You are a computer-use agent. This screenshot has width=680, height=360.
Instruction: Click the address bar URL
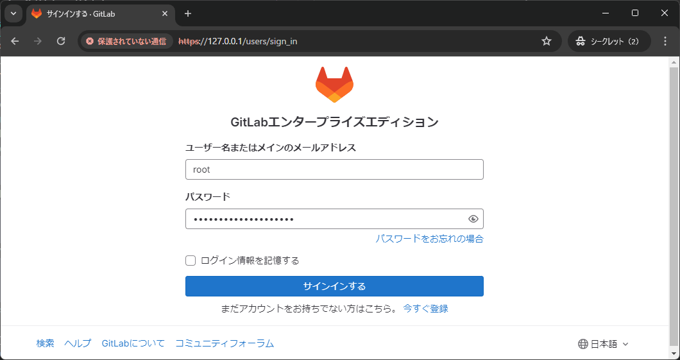tap(238, 41)
